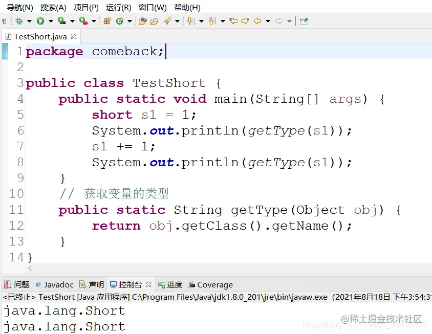Open New Java Class dropdown arrow

[x=129, y=21]
